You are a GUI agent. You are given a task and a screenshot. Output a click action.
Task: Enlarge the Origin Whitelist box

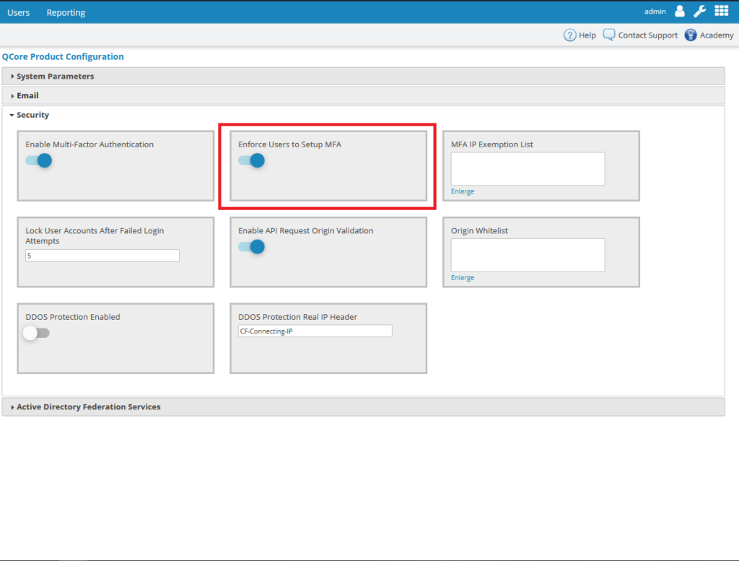pos(463,277)
